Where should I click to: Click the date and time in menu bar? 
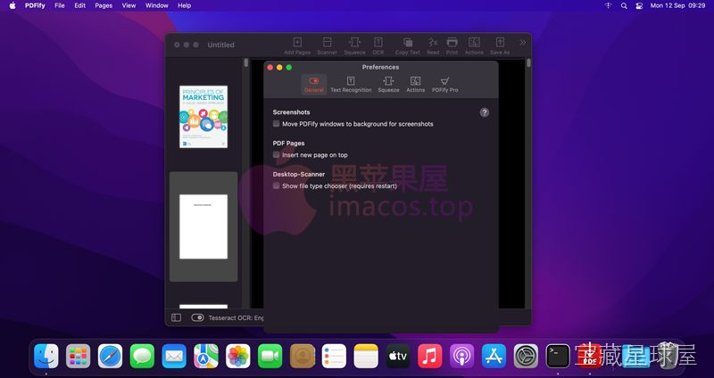(x=677, y=5)
